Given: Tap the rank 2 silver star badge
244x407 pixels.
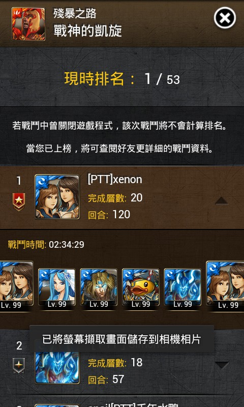Looking at the screenshot, I should [19, 366].
